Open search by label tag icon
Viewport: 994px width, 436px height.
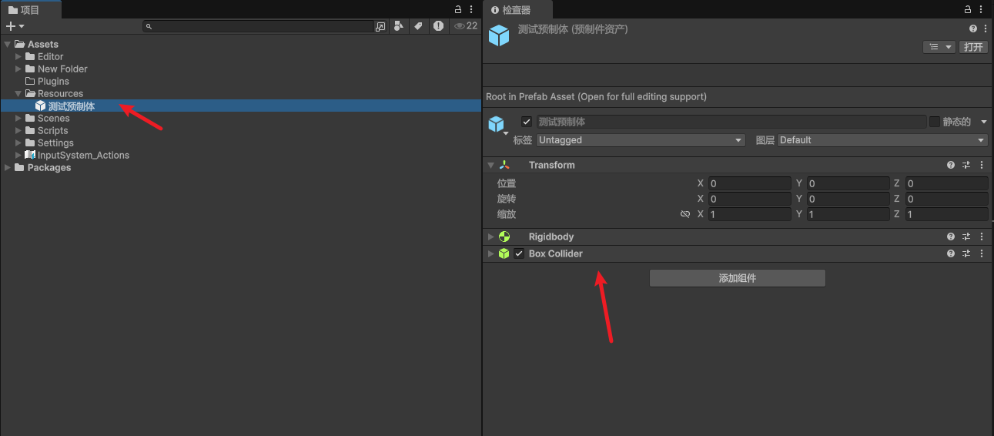click(418, 26)
